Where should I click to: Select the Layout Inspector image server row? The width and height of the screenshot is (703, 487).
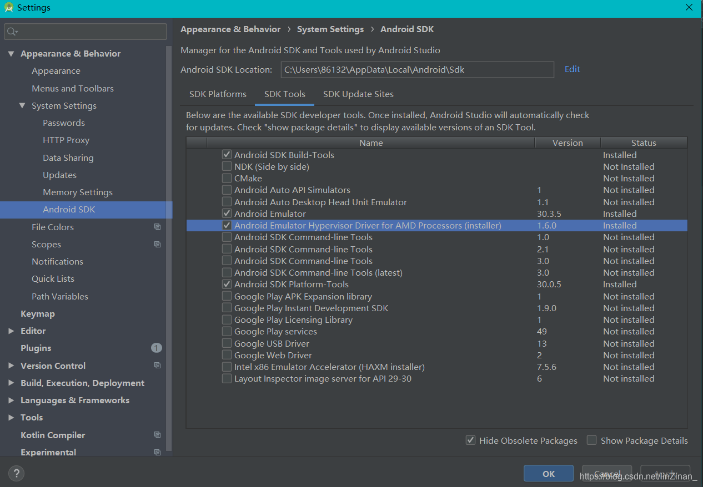436,378
